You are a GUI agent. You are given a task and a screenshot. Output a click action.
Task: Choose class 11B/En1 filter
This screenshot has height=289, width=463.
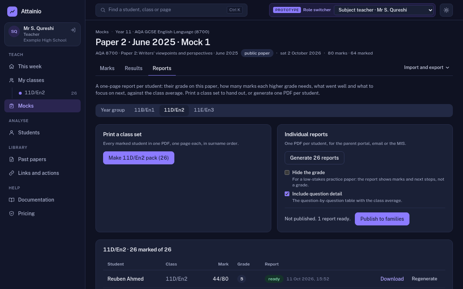click(x=144, y=110)
